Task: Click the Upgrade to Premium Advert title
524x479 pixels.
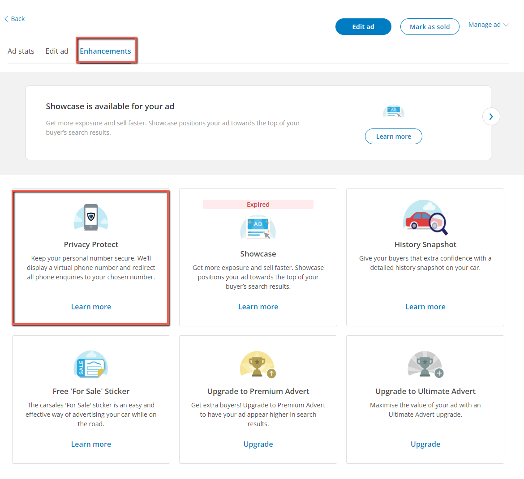Action: (258, 391)
